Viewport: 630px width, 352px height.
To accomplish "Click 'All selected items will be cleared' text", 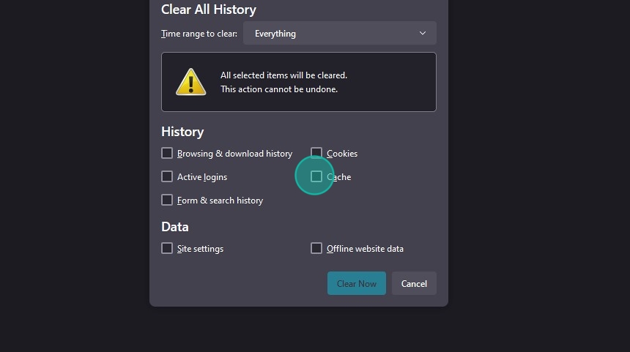I will tap(283, 75).
